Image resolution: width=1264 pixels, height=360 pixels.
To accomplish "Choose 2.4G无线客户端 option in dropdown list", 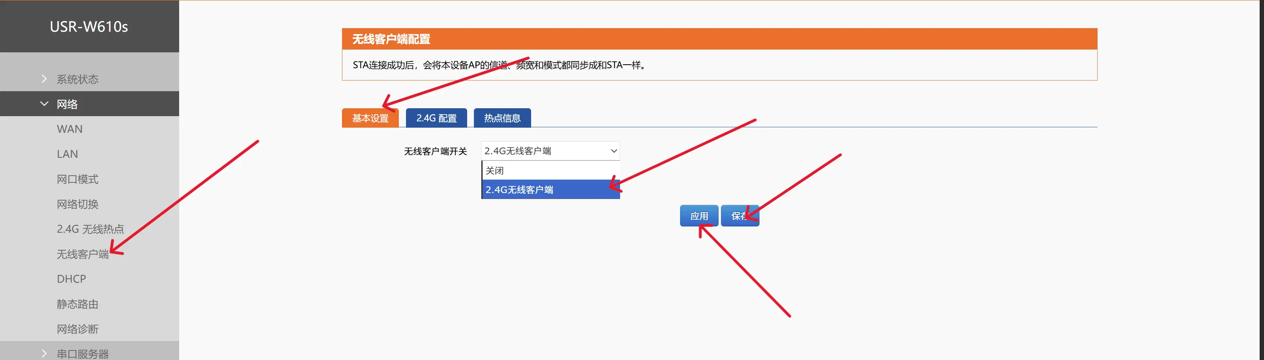I will (x=551, y=190).
